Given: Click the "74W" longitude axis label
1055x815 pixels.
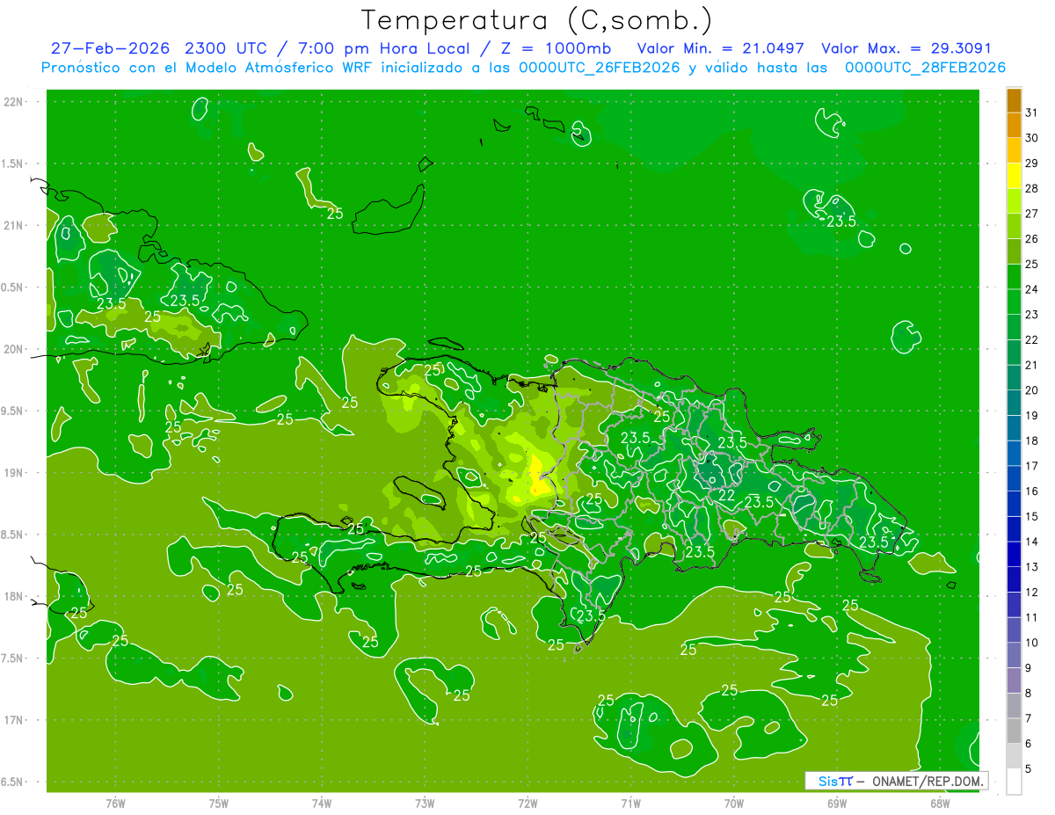Looking at the screenshot, I should (322, 803).
